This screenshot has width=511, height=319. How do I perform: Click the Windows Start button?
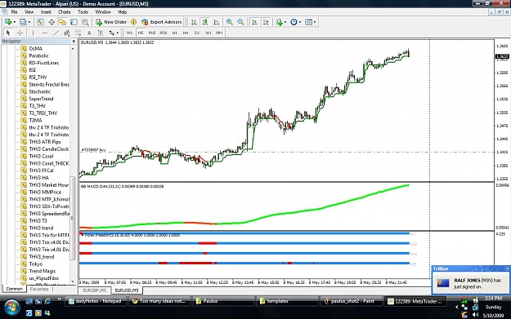(11, 307)
